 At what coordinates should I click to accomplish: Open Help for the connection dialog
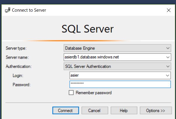pyautogui.click(x=124, y=111)
